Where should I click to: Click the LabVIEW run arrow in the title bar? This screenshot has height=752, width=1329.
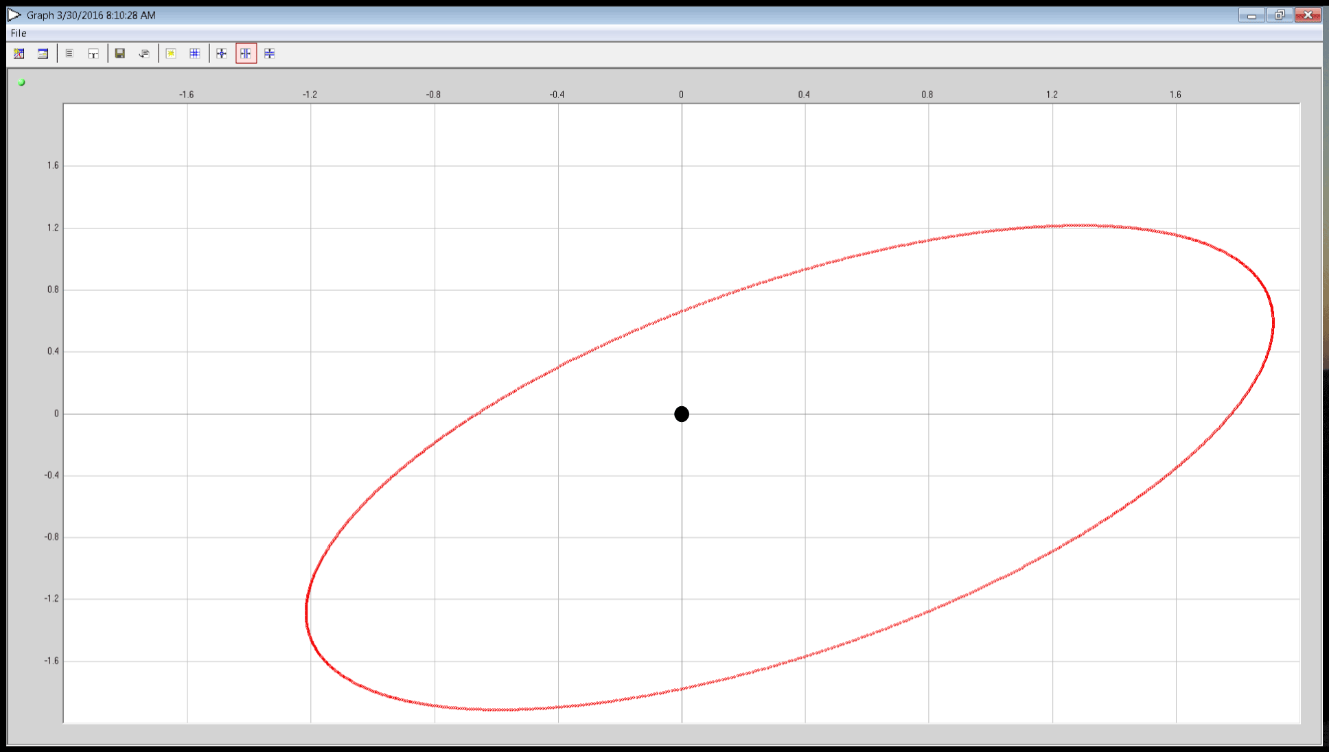pyautogui.click(x=12, y=14)
